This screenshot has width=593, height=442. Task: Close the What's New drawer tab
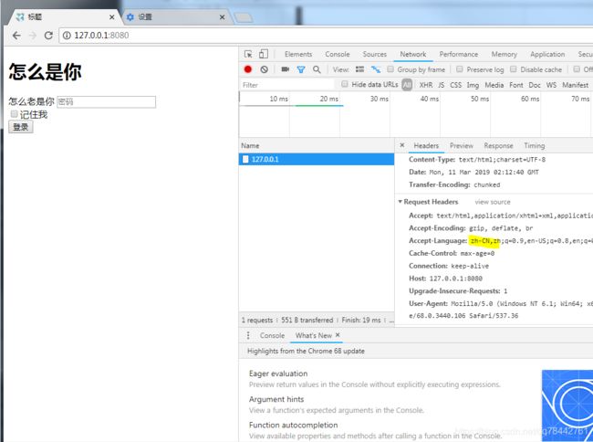(338, 335)
